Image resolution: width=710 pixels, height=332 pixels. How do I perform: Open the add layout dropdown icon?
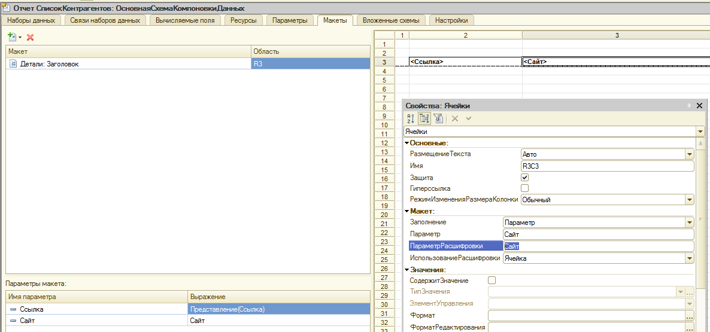[14, 37]
